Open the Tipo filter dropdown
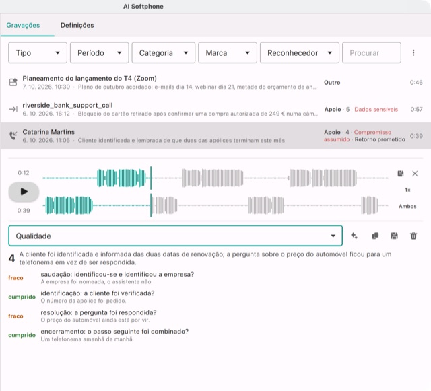The image size is (431, 391). coord(38,52)
